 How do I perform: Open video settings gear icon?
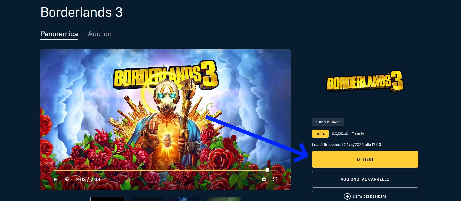pos(264,179)
